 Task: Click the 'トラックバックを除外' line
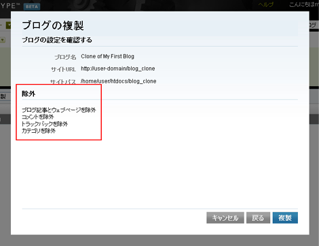click(45, 124)
